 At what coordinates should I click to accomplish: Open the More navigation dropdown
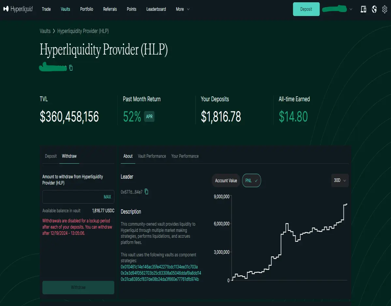click(182, 9)
